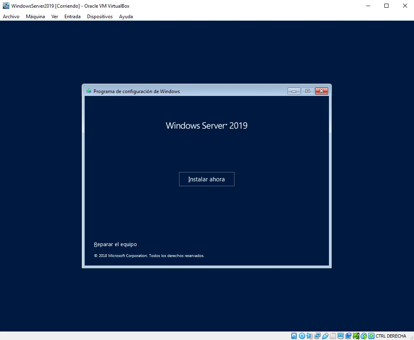This screenshot has width=414, height=340.
Task: Click the keyboard capture arrow icon
Action: pyautogui.click(x=371, y=336)
